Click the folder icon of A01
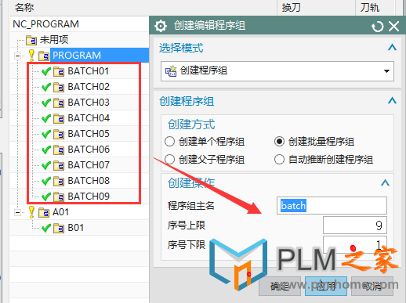406x303 pixels. 44,212
